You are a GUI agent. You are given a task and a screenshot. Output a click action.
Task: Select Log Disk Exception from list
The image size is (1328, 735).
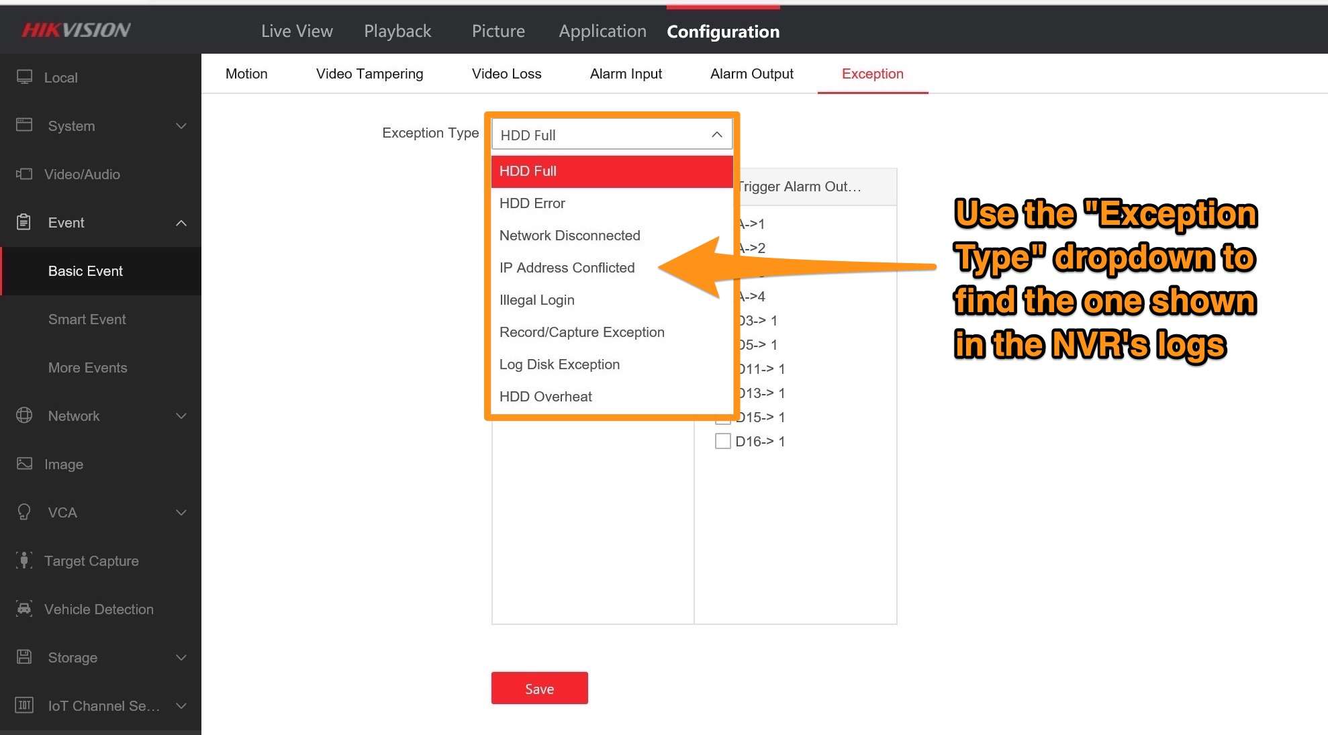coord(559,364)
